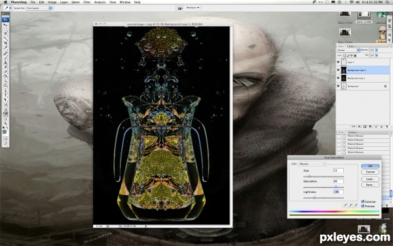Click the subtract from sample eyedropper in Hue/Saturation
The height and width of the screenshot is (246, 393).
click(356, 205)
